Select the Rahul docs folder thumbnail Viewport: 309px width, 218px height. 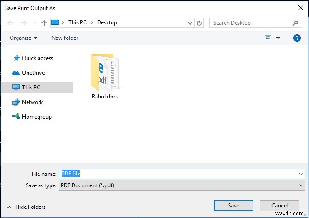tap(105, 72)
